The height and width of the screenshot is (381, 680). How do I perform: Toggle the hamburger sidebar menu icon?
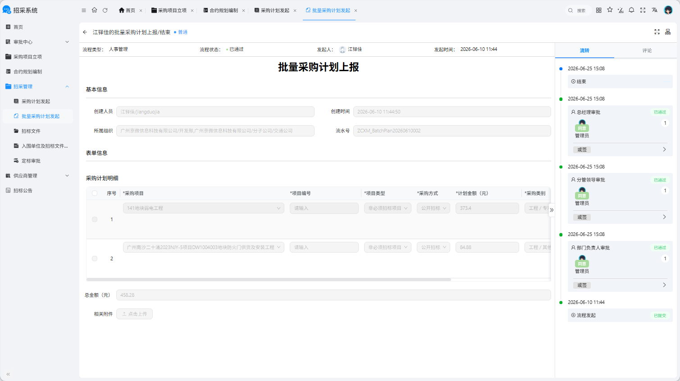tap(84, 10)
